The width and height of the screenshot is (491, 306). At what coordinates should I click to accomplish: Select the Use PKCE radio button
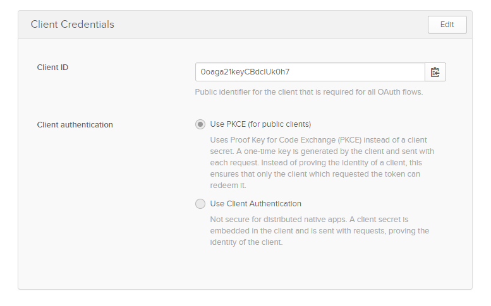200,124
